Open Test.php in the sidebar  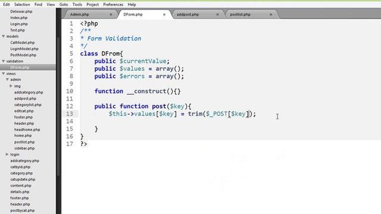(x=17, y=30)
